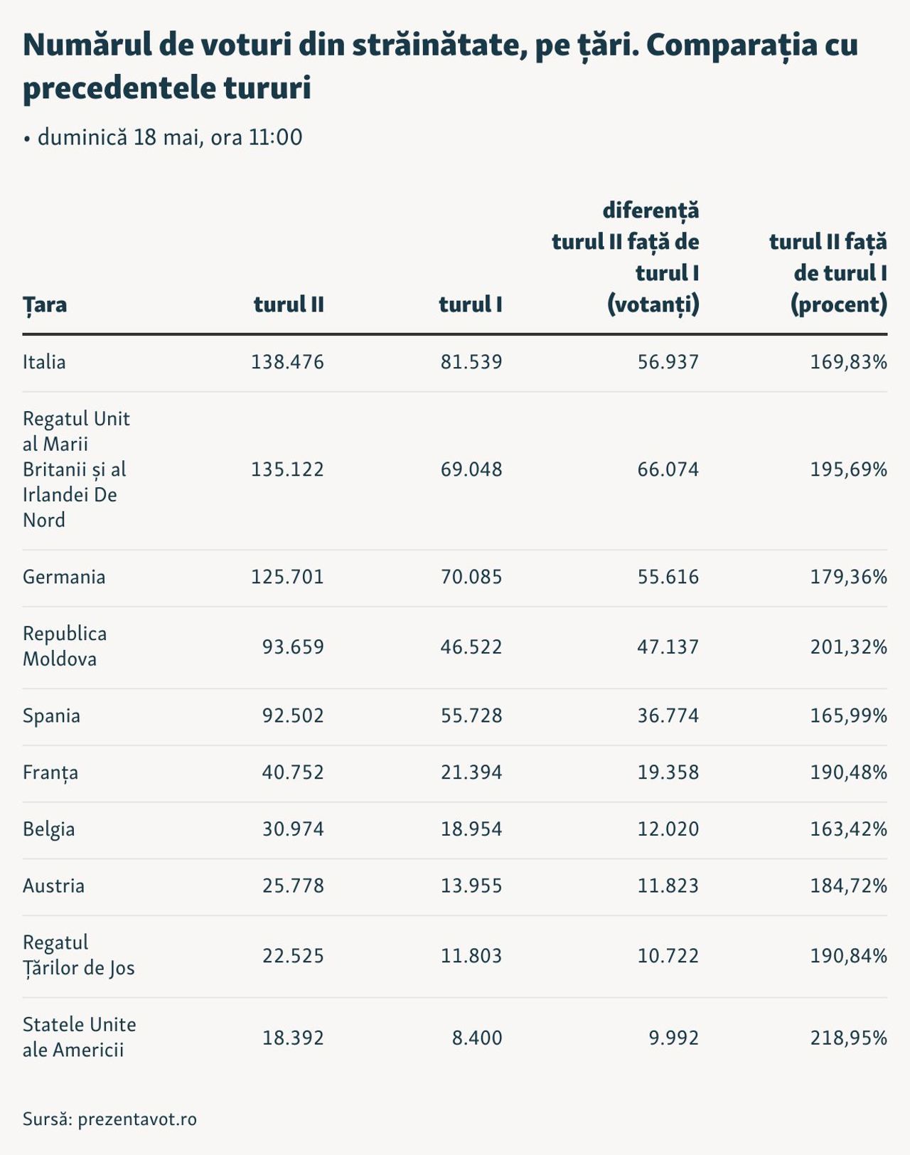Click the Belgia country cell
This screenshot has height=1155, width=910.
48,829
